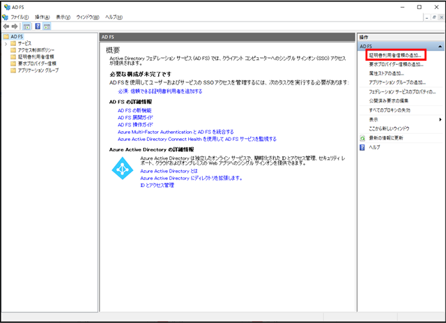Select サービス in the console tree

[25, 43]
